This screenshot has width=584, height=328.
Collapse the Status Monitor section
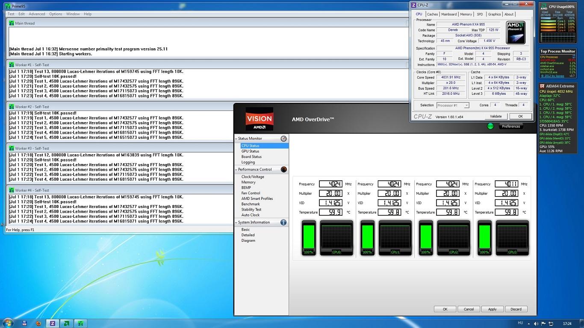click(x=236, y=138)
